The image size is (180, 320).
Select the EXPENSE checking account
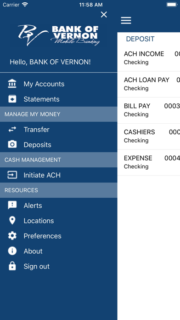point(149,162)
